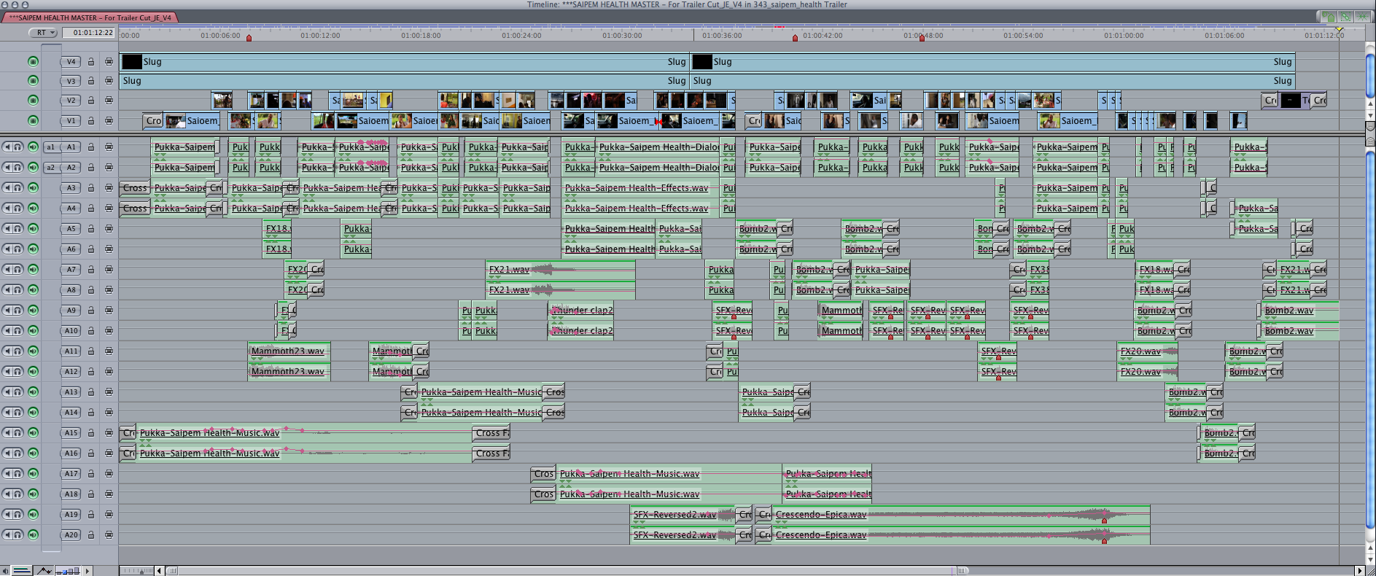Viewport: 1376px width, 576px height.
Task: Solo track A1 with headphone icon
Action: point(18,147)
